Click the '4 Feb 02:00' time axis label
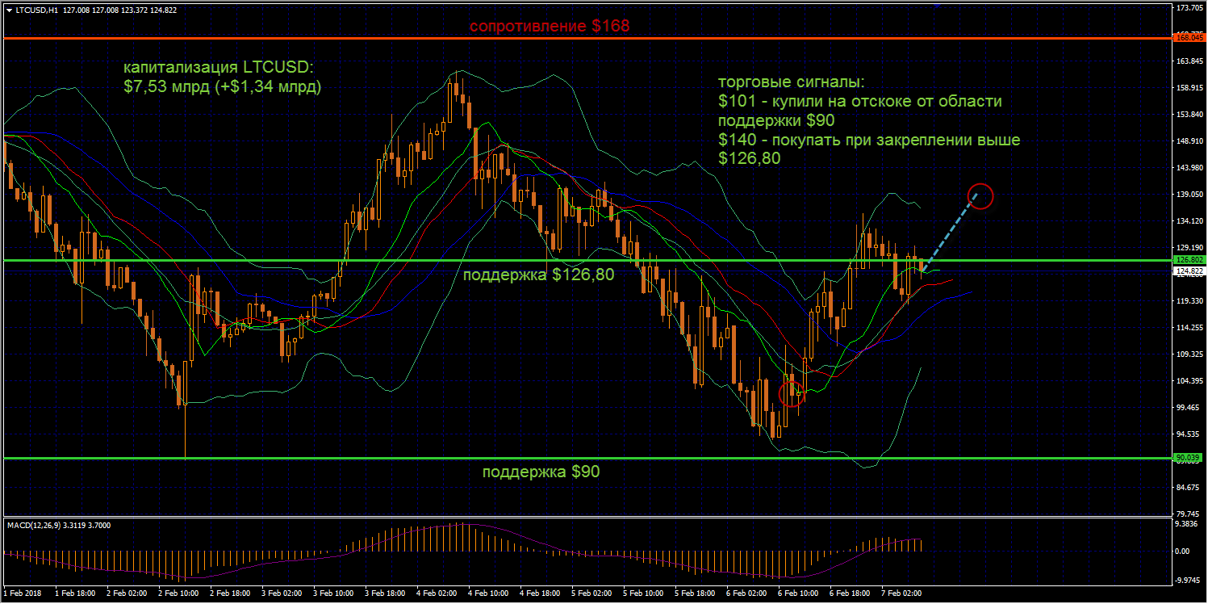The image size is (1208, 604). click(x=437, y=593)
